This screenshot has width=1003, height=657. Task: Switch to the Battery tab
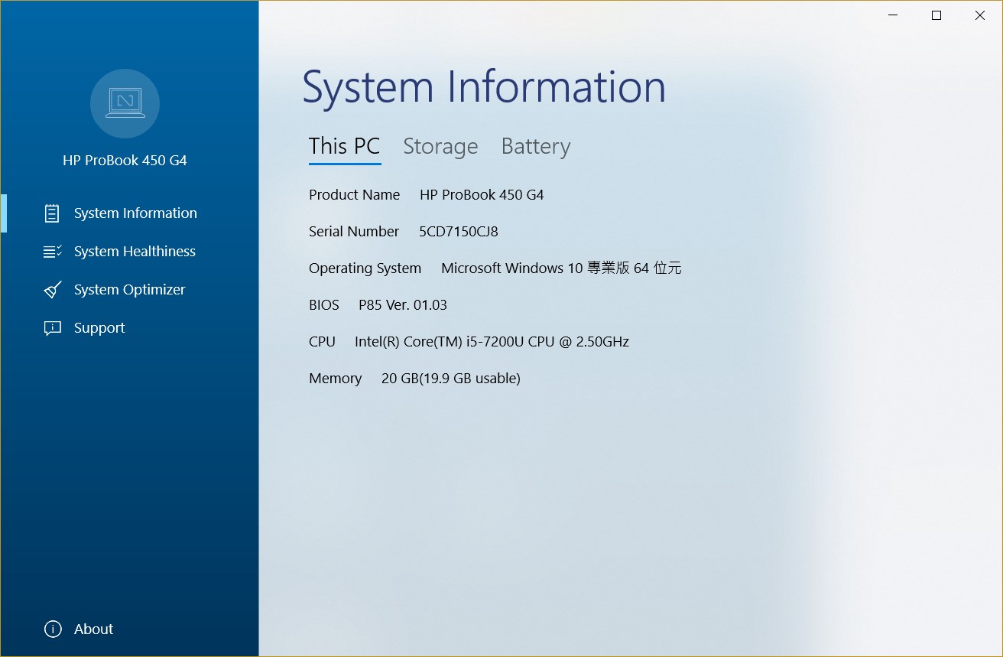pyautogui.click(x=536, y=146)
